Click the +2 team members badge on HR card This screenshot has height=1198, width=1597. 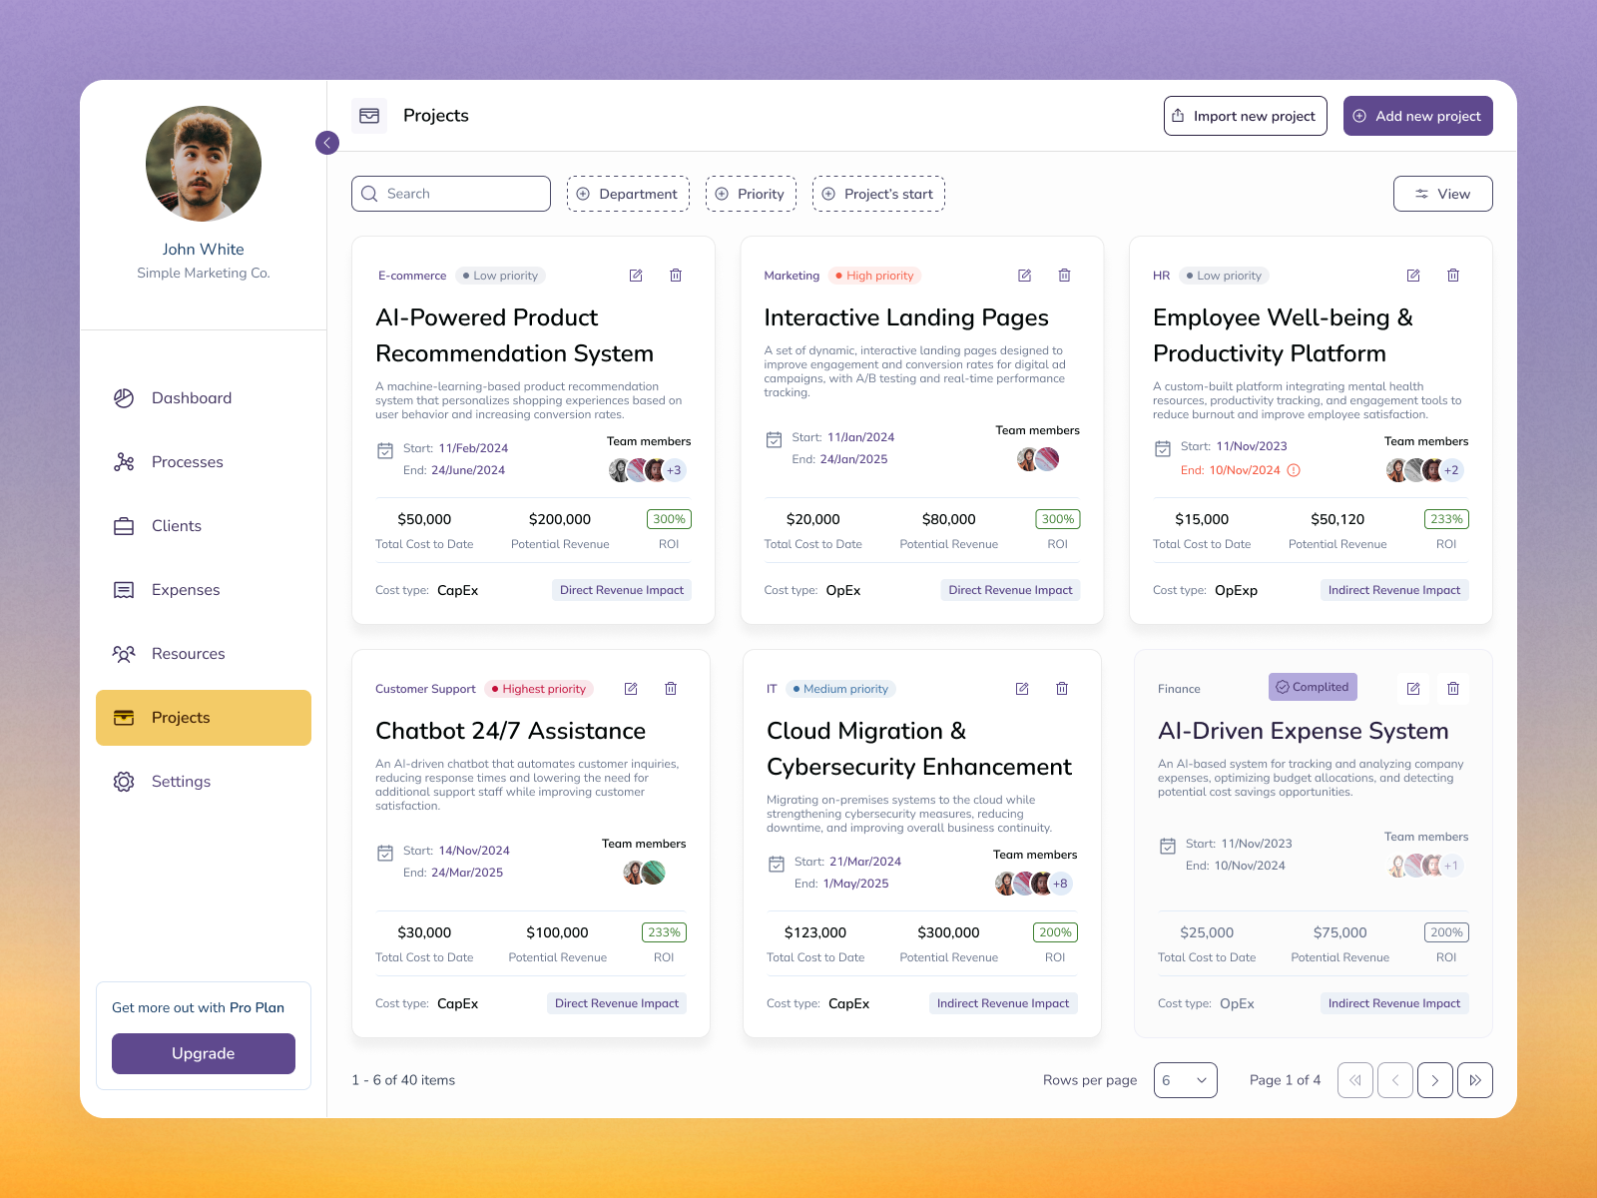point(1451,470)
